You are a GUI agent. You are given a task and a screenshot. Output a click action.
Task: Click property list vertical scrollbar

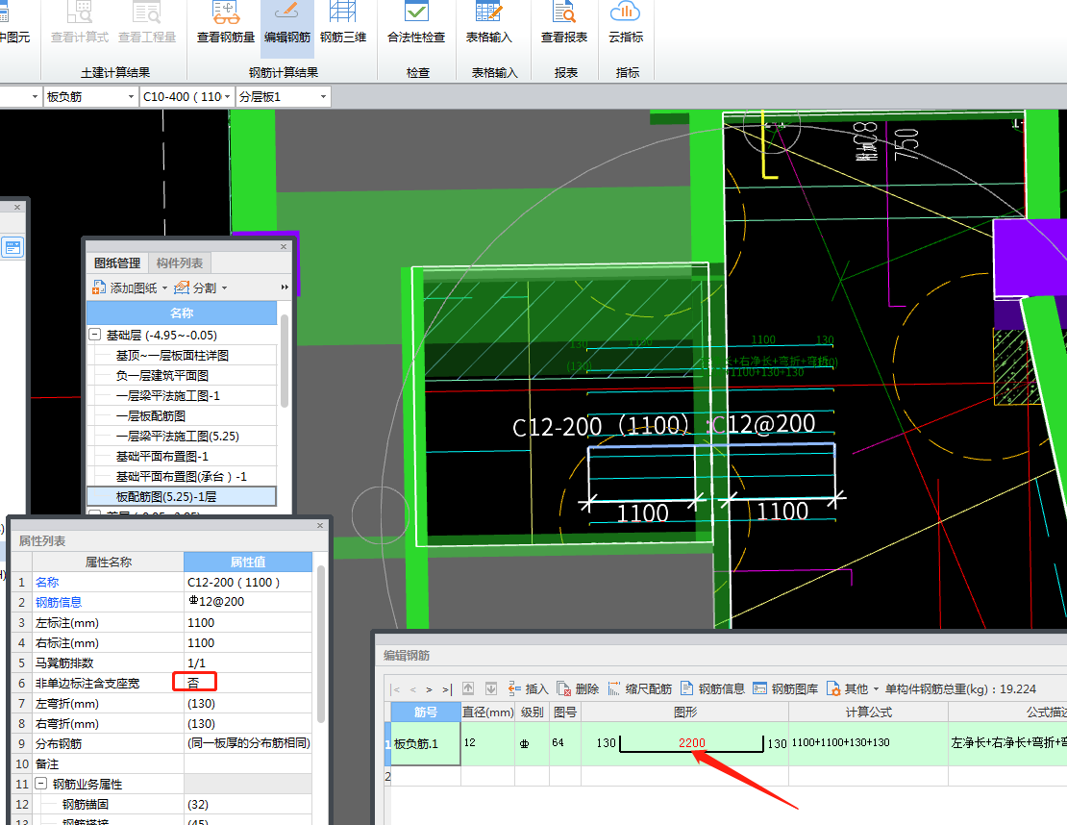pyautogui.click(x=320, y=643)
